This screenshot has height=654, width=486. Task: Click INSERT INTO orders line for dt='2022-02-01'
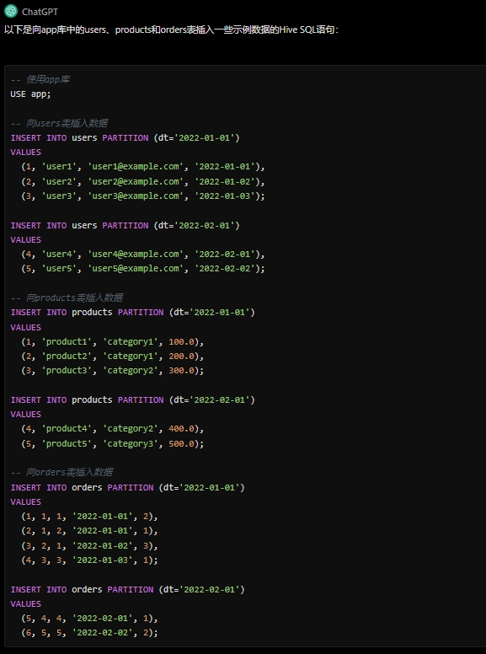tap(127, 589)
